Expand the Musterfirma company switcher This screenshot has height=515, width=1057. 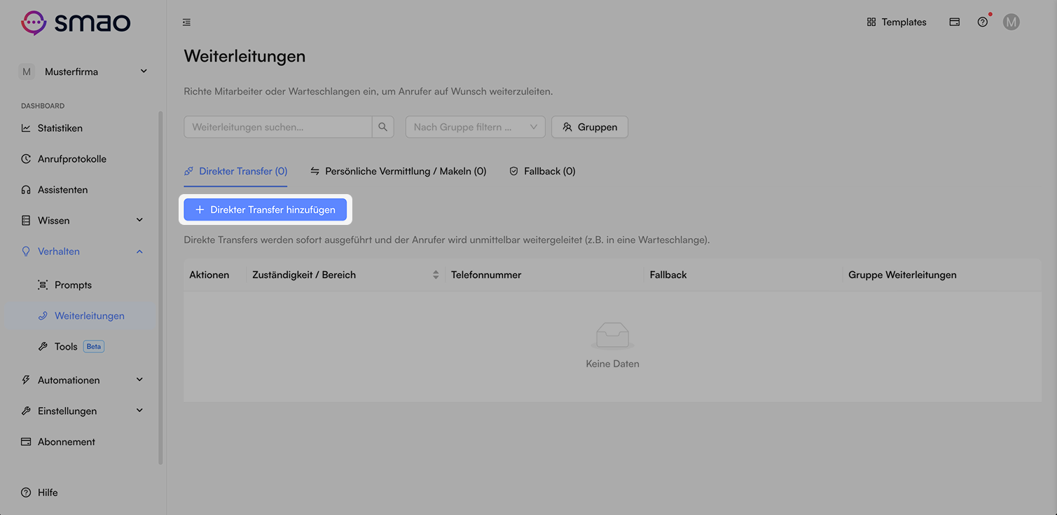(x=84, y=71)
